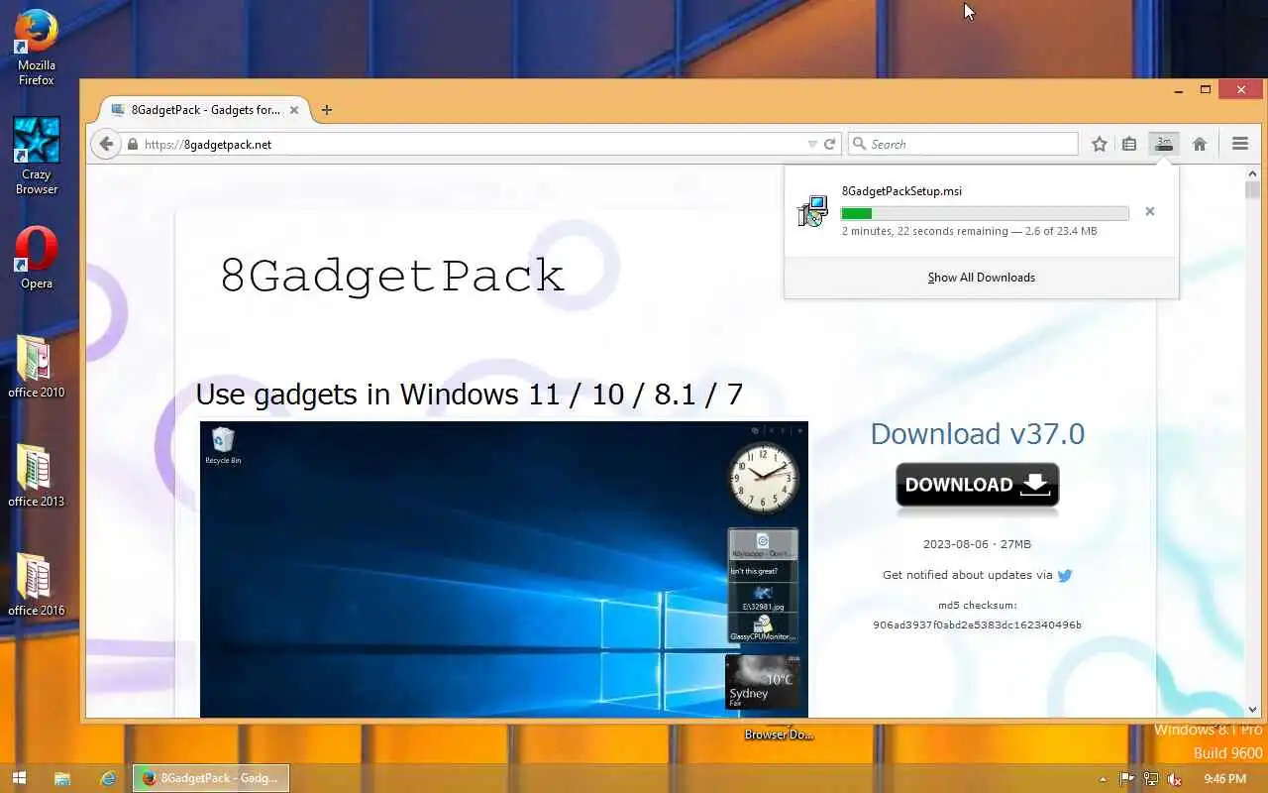
Task: Click the Twitter bird icon
Action: 1065,575
